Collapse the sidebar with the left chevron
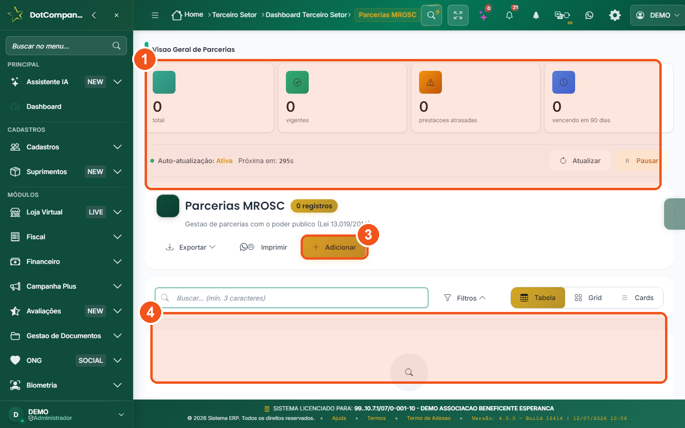The width and height of the screenshot is (685, 428). [x=94, y=15]
